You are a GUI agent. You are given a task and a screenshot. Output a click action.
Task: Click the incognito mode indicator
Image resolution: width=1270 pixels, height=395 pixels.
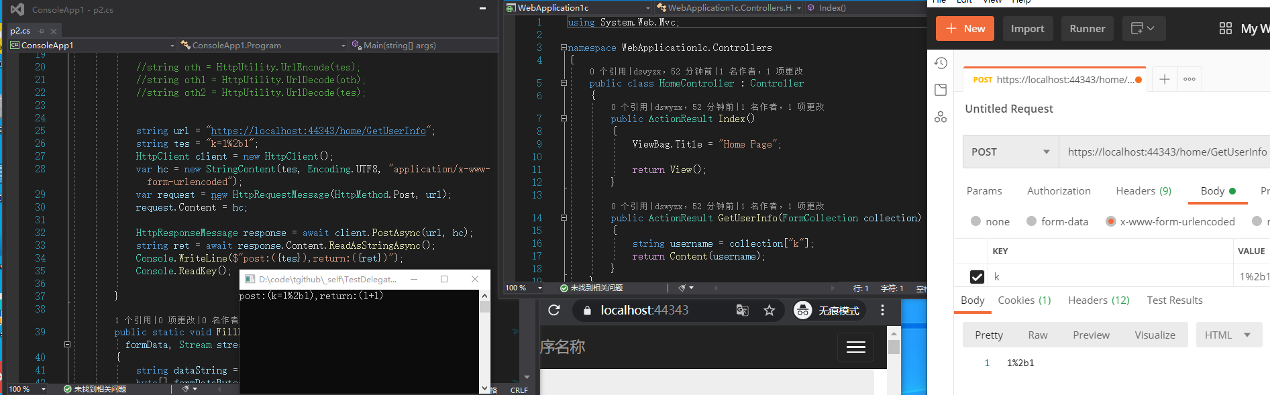point(829,310)
